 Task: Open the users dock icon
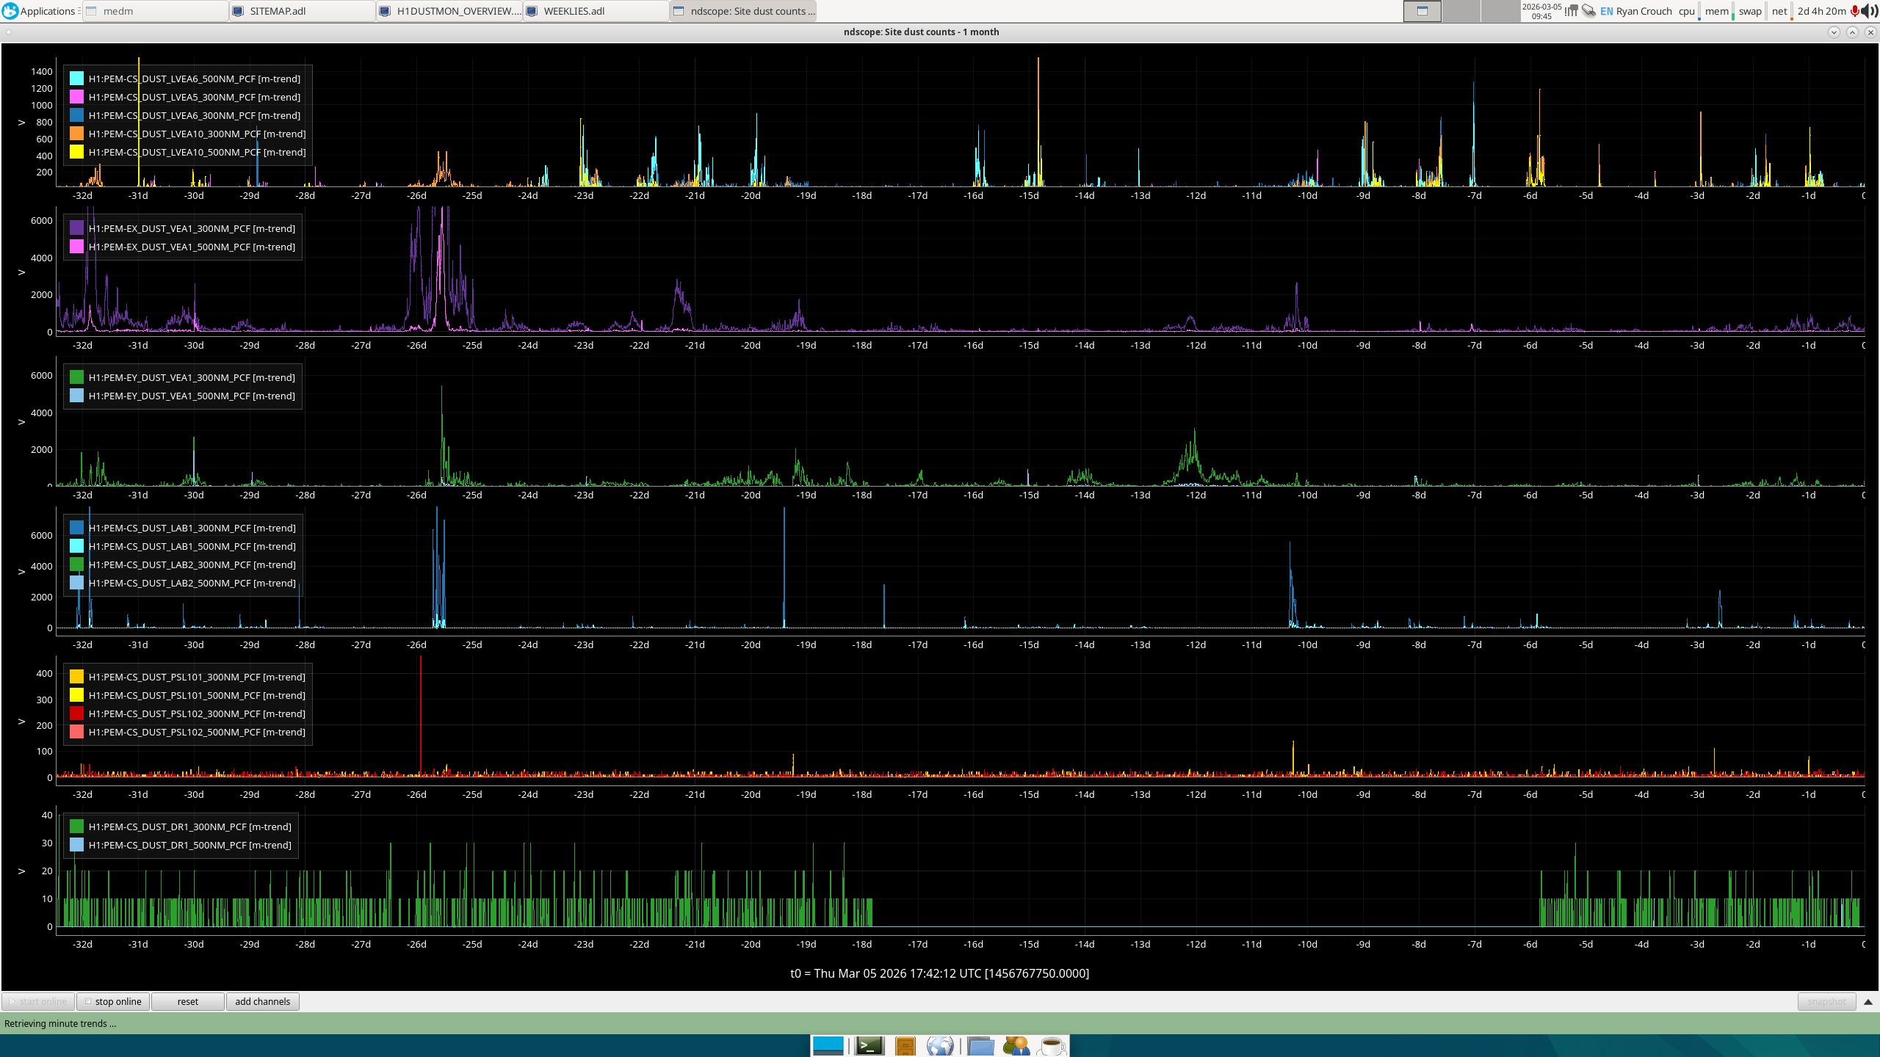point(1016,1045)
